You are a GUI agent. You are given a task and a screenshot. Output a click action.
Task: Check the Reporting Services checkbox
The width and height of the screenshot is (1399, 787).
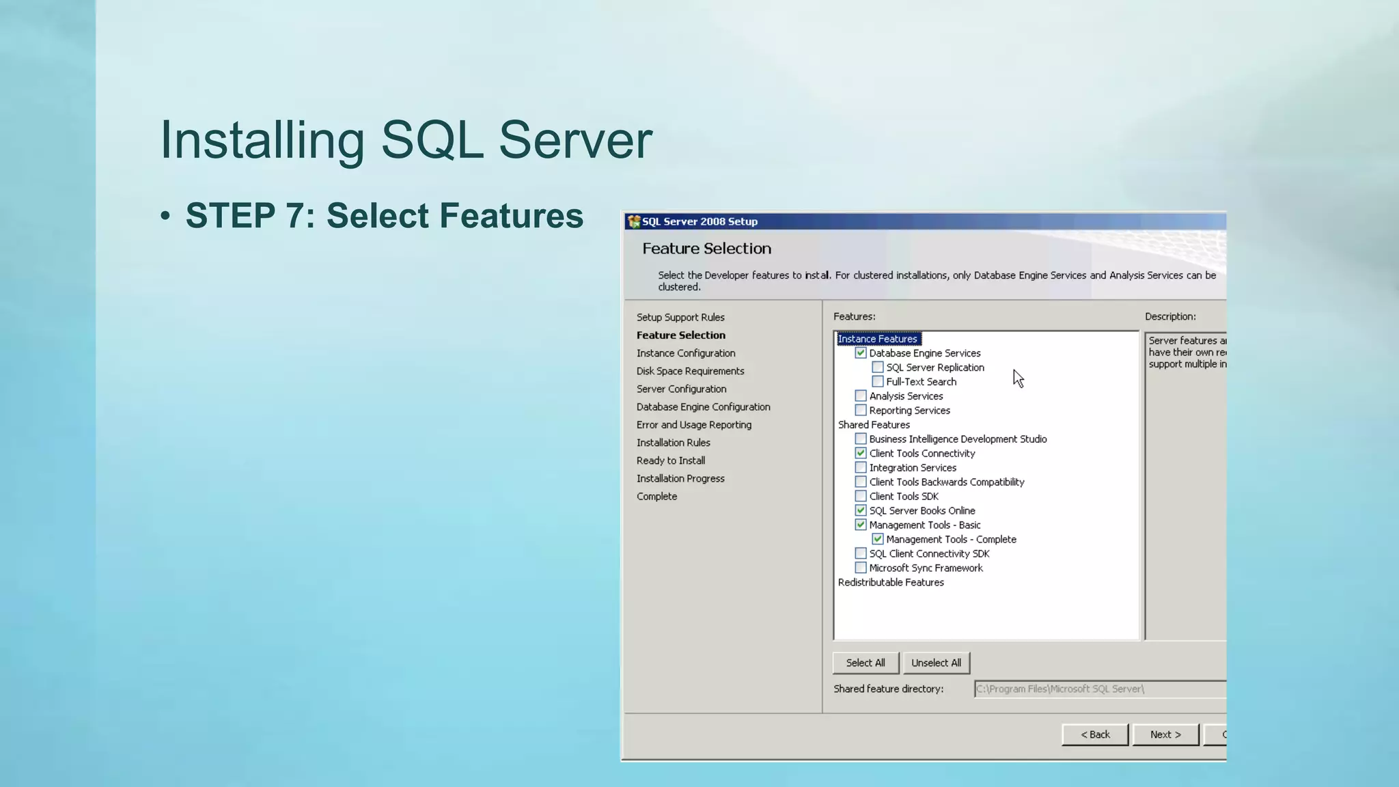[x=861, y=411]
